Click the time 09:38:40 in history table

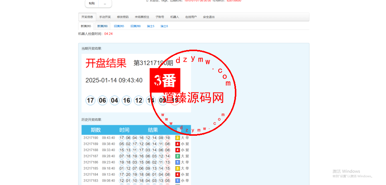tap(109, 144)
